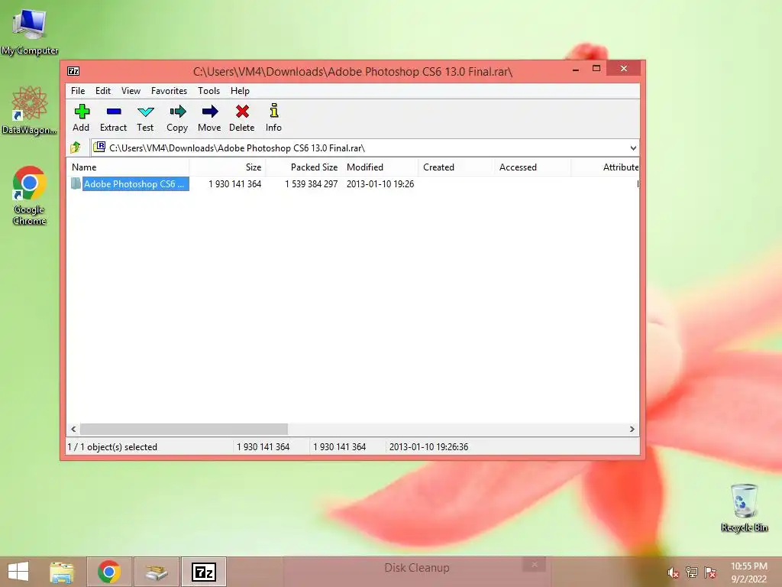The image size is (782, 587).
Task: Open the File menu
Action: [x=78, y=91]
